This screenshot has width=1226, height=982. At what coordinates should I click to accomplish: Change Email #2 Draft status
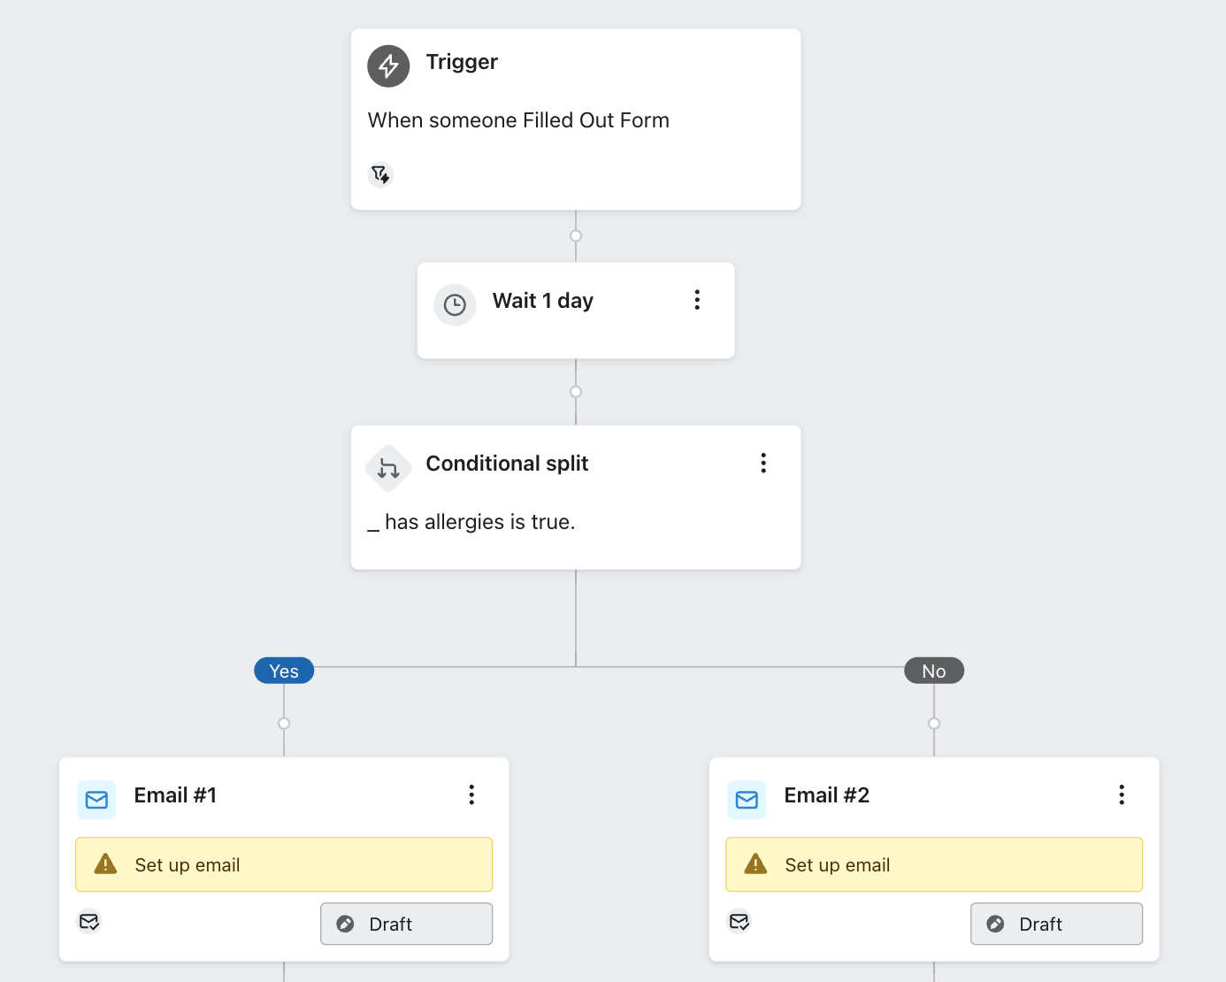[1056, 924]
